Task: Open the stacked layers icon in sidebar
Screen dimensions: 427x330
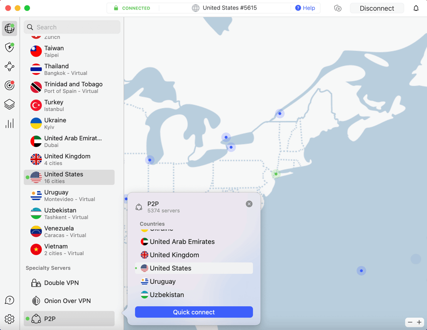Action: tap(10, 104)
